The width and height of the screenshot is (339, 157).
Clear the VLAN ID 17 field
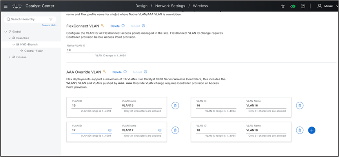tap(109, 130)
